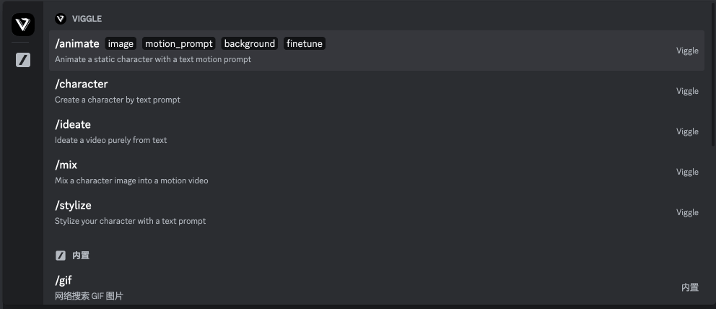The image size is (716, 309).
Task: Click the motion_prompt parameter tag
Action: 178,44
